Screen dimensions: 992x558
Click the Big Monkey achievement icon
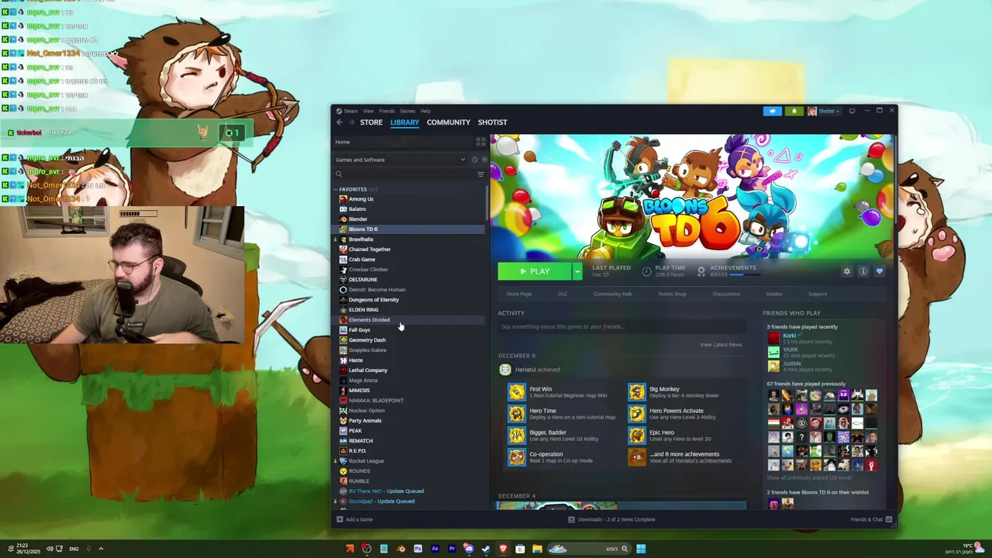click(x=637, y=392)
